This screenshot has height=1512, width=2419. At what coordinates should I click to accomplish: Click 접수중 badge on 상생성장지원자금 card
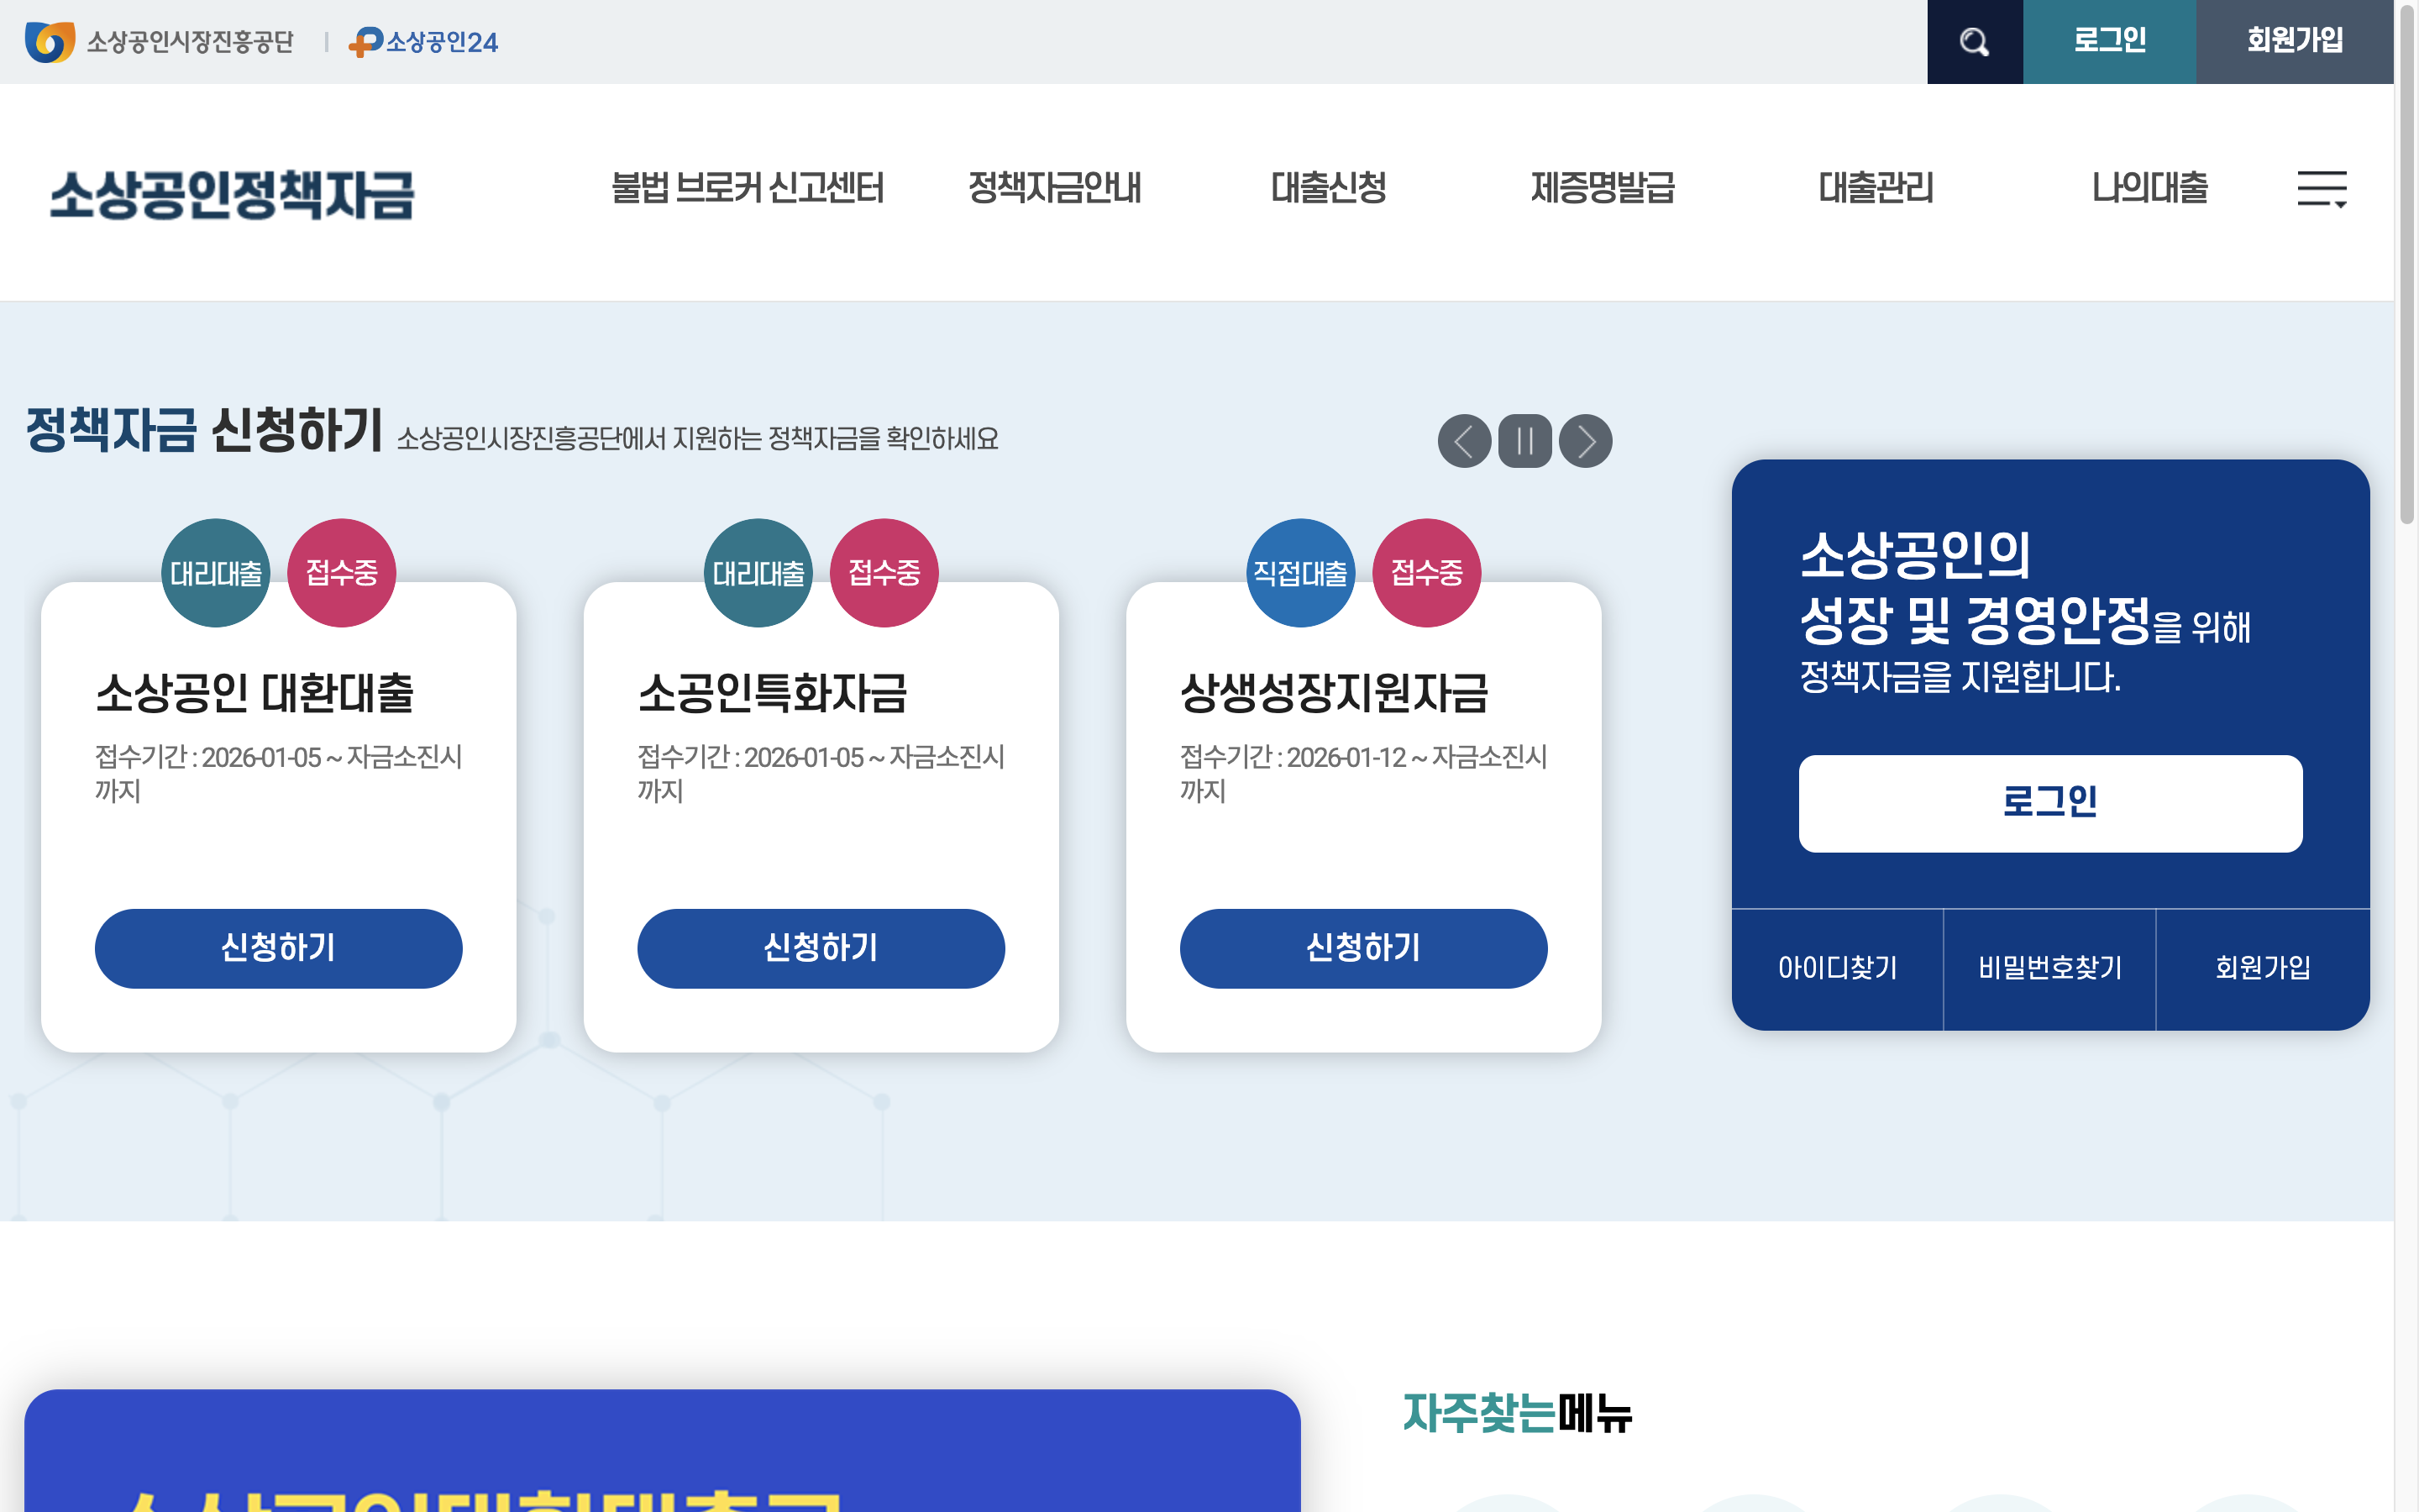[x=1426, y=573]
